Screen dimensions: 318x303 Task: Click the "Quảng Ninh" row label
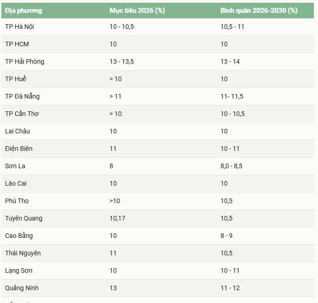22,288
